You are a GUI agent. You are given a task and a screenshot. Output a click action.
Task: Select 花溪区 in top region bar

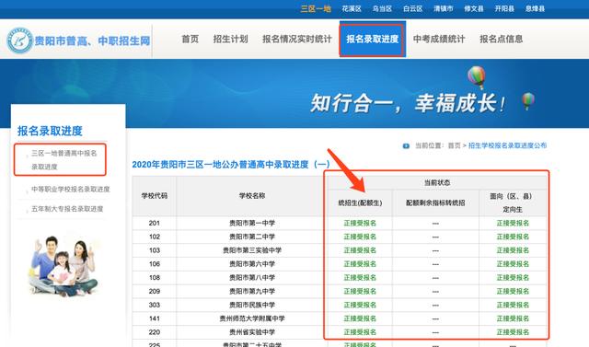pyautogui.click(x=352, y=8)
